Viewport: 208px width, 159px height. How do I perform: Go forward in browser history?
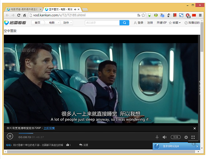pos(13,15)
